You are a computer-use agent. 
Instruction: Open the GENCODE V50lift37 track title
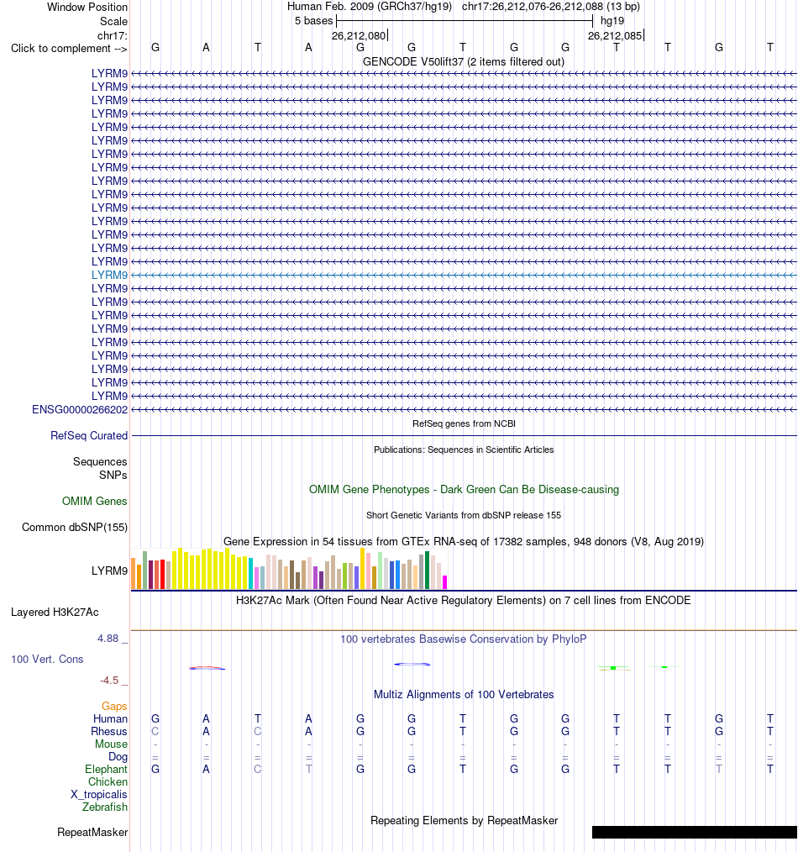click(464, 61)
